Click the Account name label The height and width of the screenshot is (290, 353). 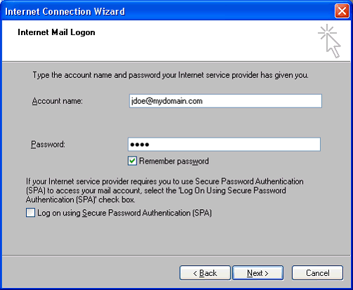57,101
